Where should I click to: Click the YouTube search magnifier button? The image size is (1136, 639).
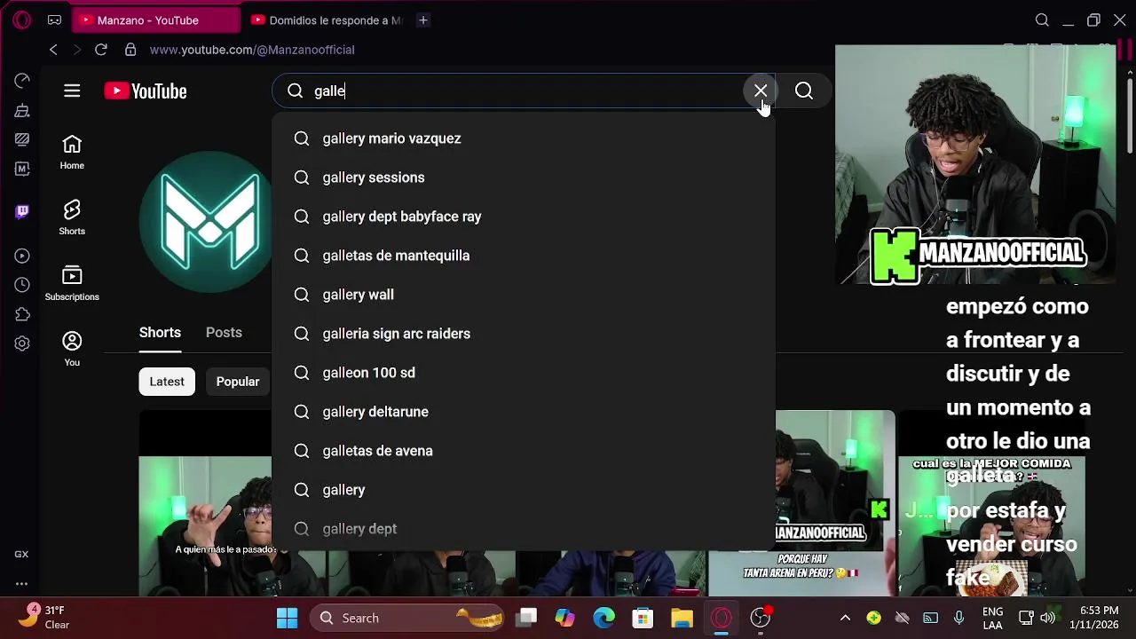(804, 91)
